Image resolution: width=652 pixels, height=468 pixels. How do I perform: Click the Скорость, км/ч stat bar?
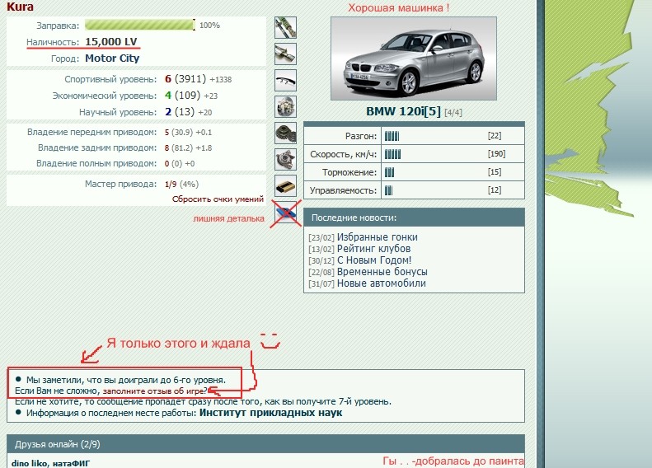(392, 154)
